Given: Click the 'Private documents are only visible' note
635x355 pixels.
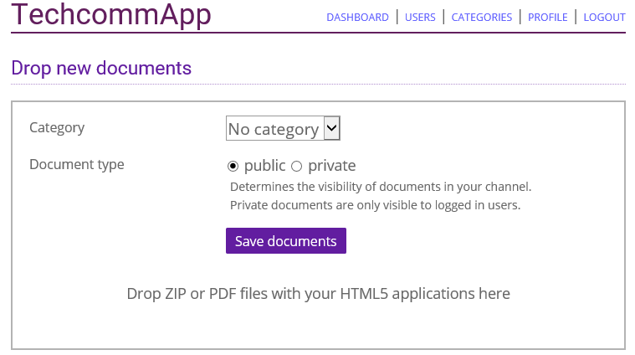Looking at the screenshot, I should pos(375,205).
